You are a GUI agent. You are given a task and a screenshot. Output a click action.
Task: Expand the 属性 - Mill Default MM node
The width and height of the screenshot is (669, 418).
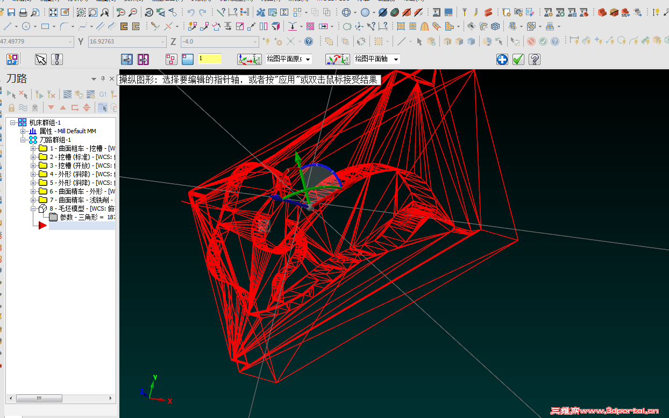tap(23, 131)
